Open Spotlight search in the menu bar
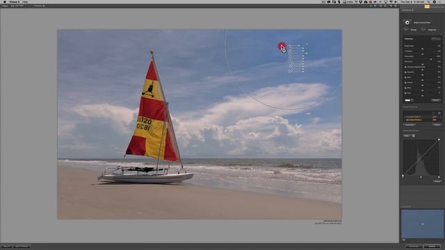The height and width of the screenshot is (250, 445). coord(429,1)
